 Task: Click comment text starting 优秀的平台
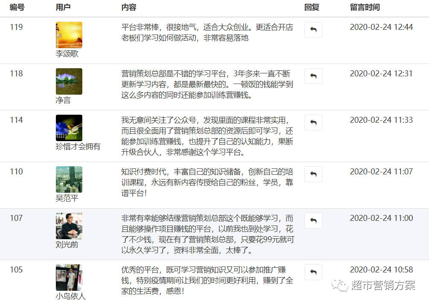tap(207, 280)
